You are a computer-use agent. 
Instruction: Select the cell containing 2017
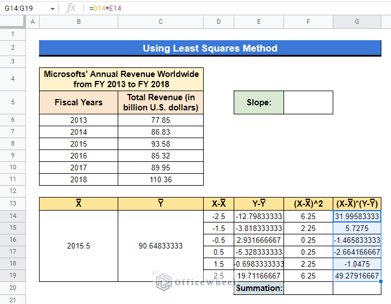[79, 168]
